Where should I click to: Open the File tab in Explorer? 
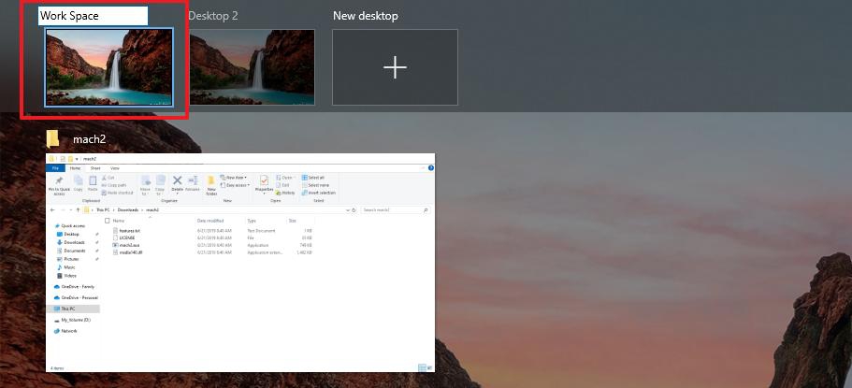pyautogui.click(x=55, y=168)
